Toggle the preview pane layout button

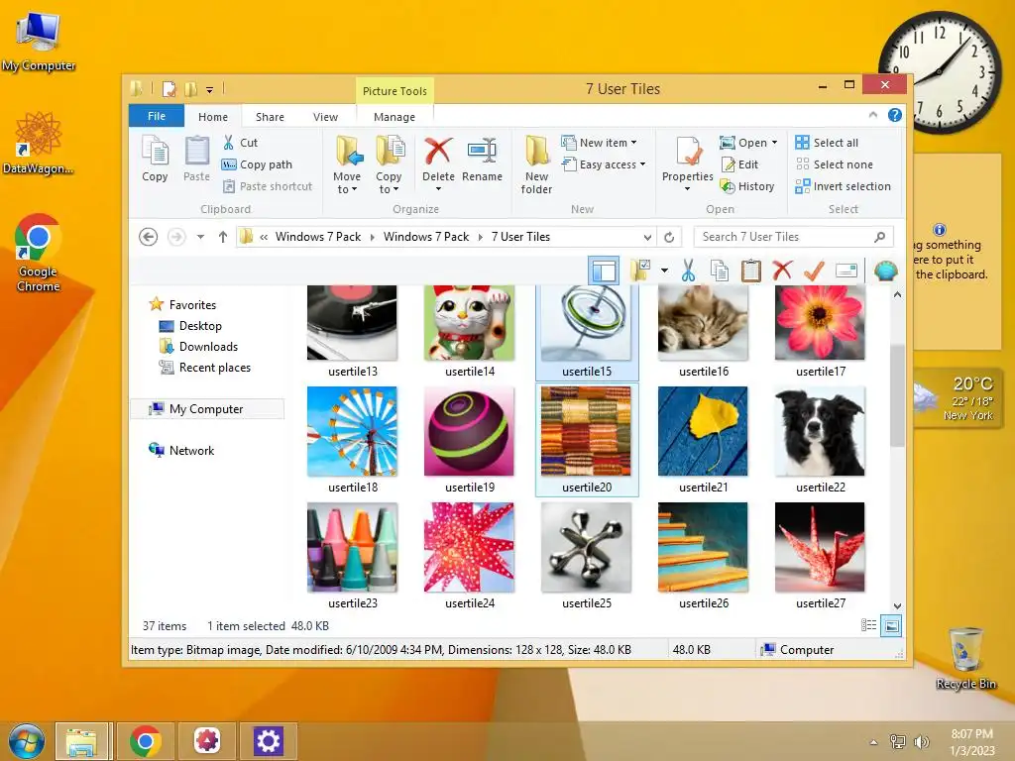coord(604,271)
